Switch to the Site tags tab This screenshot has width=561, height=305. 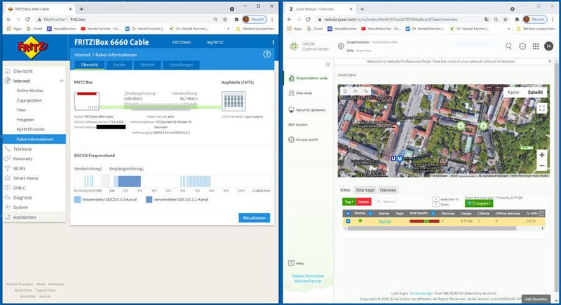365,190
